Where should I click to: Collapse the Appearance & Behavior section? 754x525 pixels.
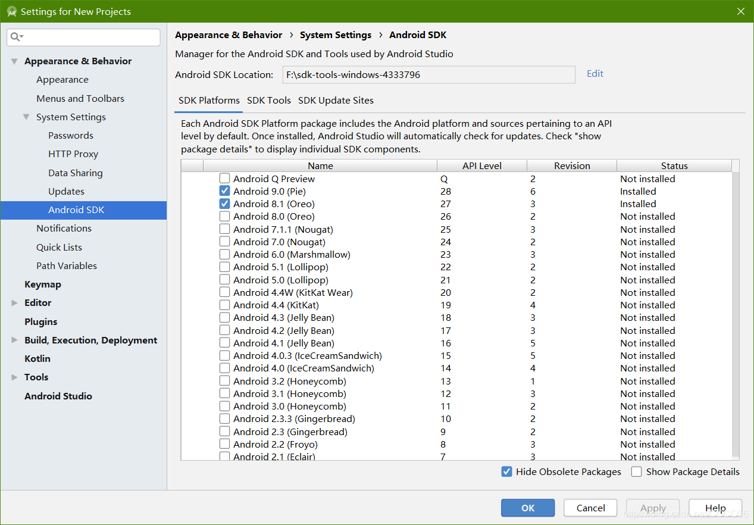(14, 61)
